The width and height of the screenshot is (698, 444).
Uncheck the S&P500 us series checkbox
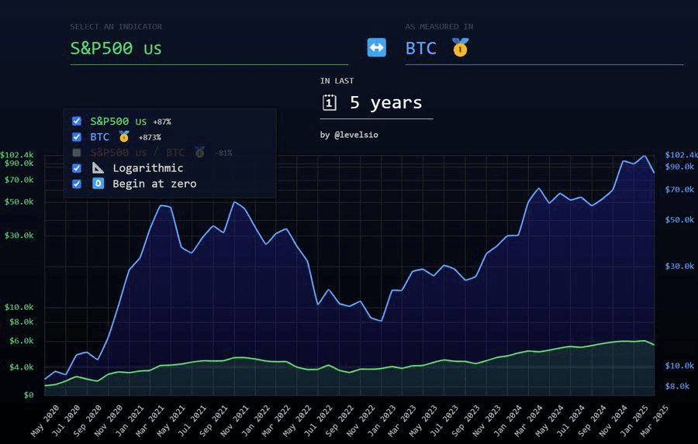77,121
